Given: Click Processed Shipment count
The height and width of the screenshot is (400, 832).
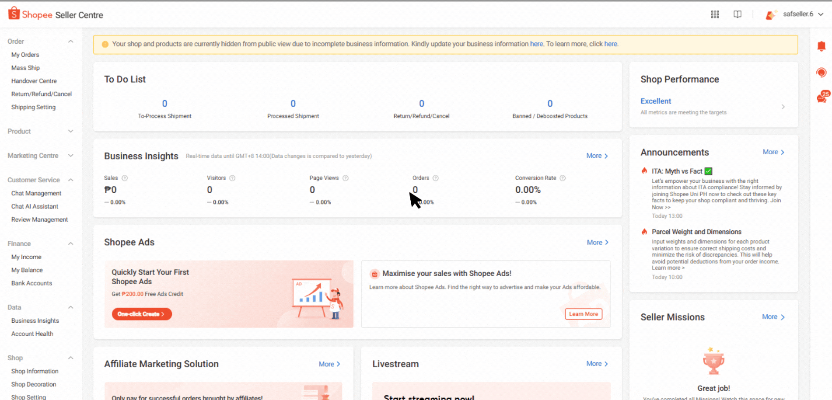Looking at the screenshot, I should (x=293, y=104).
